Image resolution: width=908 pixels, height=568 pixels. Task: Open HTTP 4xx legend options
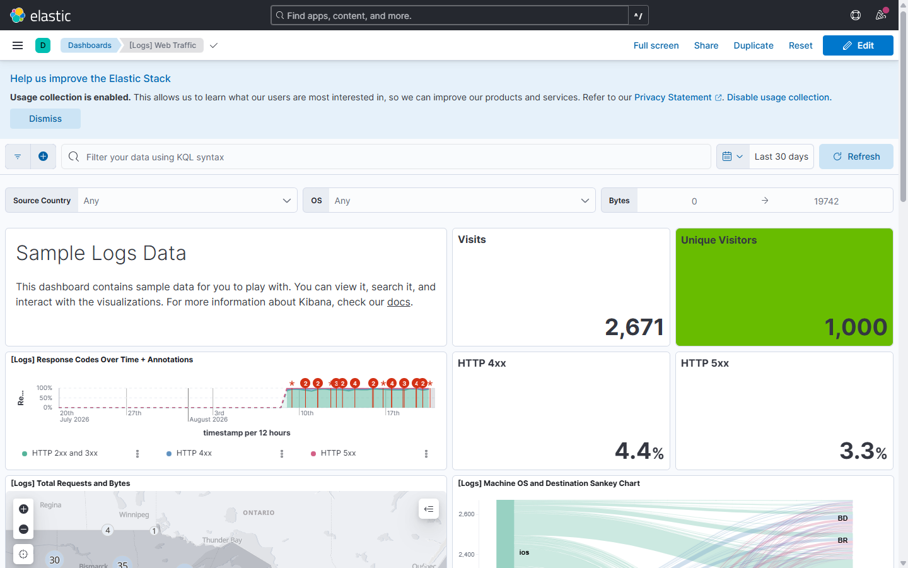282,454
